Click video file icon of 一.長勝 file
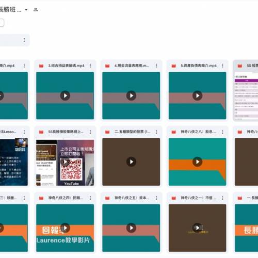 coord(240,198)
